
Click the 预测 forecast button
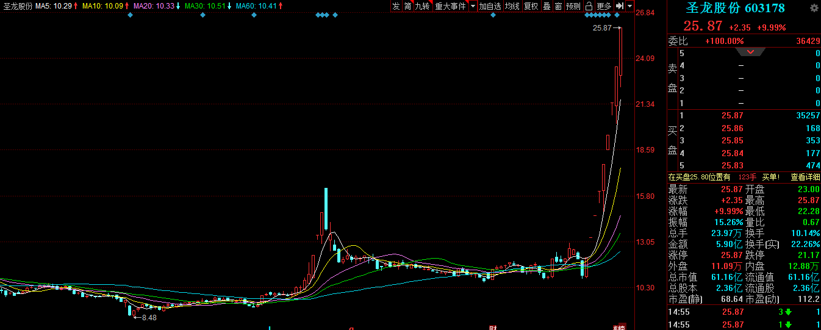573,6
